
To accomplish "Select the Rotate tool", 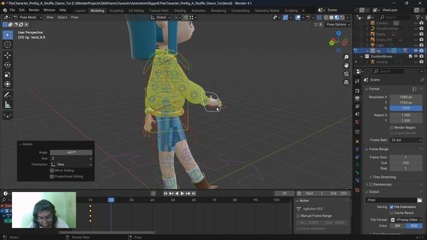I will pos(7,65).
